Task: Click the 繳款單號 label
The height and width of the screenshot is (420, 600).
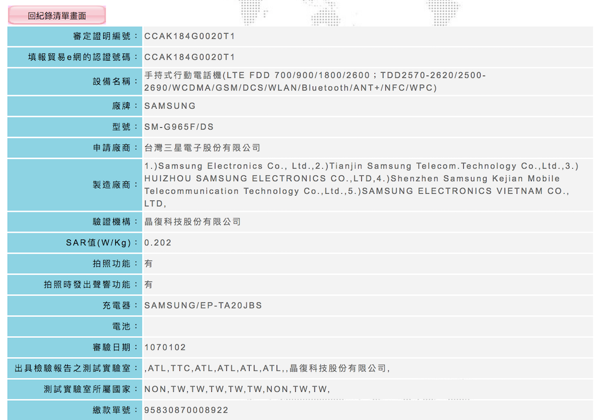Action: point(115,410)
